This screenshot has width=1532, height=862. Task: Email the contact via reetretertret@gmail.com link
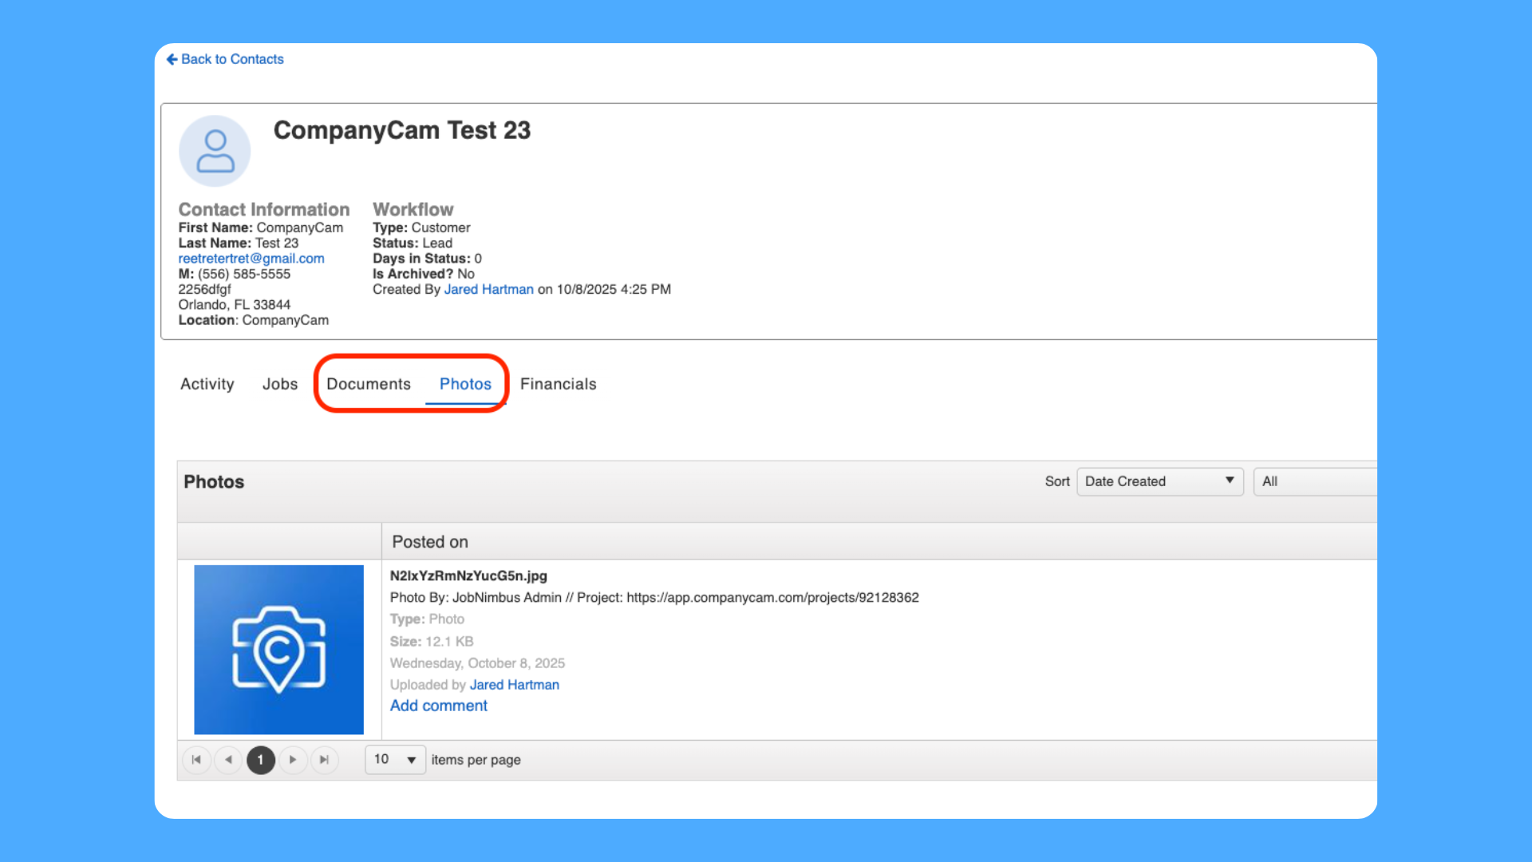click(x=251, y=258)
